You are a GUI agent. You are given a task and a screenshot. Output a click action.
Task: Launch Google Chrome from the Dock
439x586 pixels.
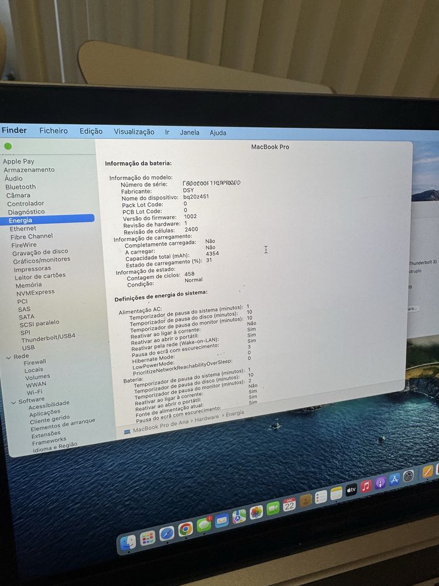point(185,529)
